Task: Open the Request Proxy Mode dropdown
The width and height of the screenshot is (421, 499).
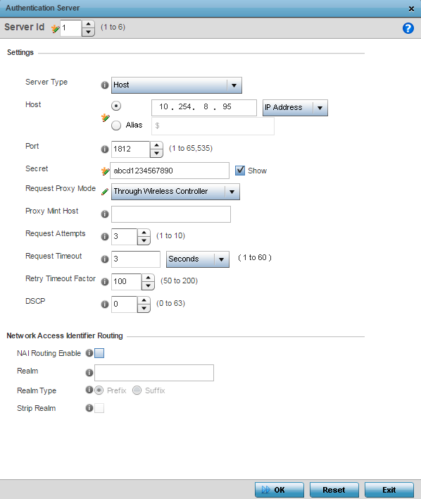Action: [x=175, y=192]
